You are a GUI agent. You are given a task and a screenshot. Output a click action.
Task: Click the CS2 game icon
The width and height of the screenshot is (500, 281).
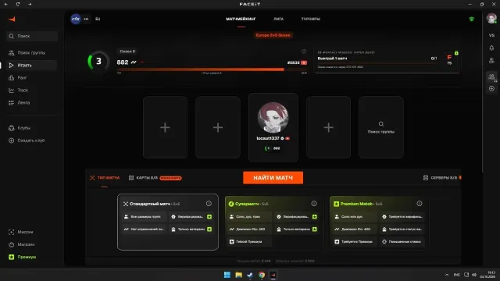(x=76, y=19)
